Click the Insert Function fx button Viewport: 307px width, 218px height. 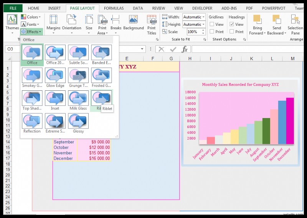(185, 49)
